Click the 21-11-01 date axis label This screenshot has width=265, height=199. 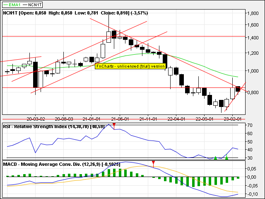pos(148,119)
